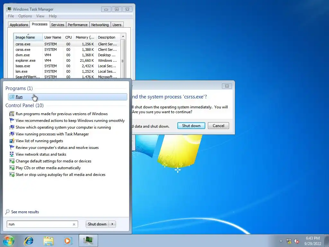Sort by Description column header

108,37
